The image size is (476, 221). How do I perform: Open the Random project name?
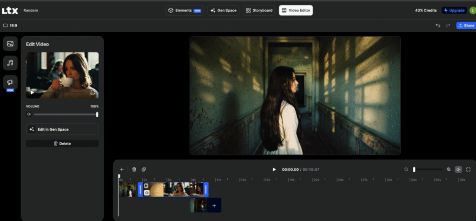(x=31, y=10)
